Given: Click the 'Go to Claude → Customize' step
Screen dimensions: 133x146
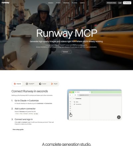Looking at the screenshot, I should pyautogui.click(x=27, y=101).
